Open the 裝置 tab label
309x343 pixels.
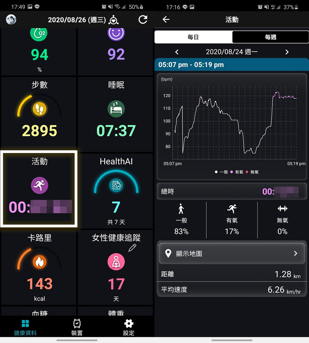(77, 333)
